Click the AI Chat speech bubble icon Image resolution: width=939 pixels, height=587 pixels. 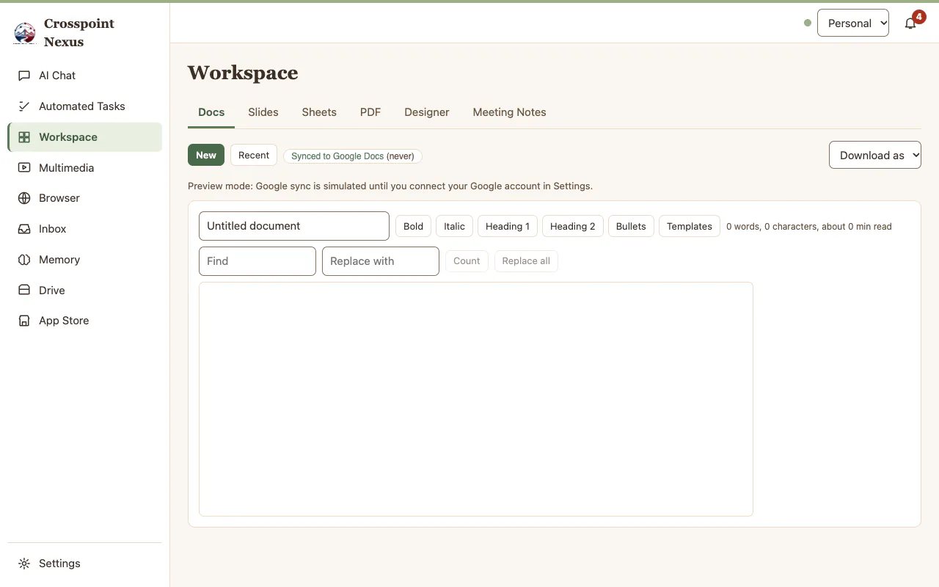click(24, 76)
